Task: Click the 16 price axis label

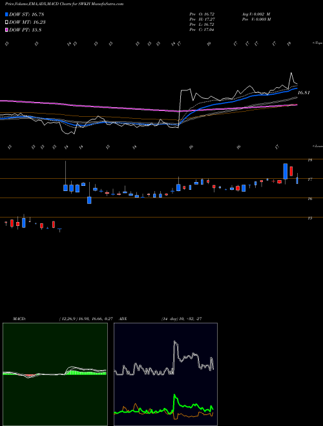Action: pos(309,199)
